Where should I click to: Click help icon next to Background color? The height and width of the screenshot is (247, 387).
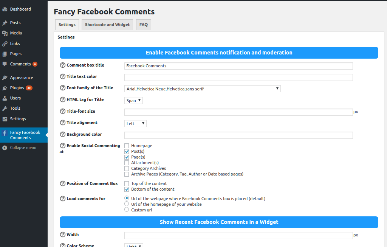coord(63,135)
